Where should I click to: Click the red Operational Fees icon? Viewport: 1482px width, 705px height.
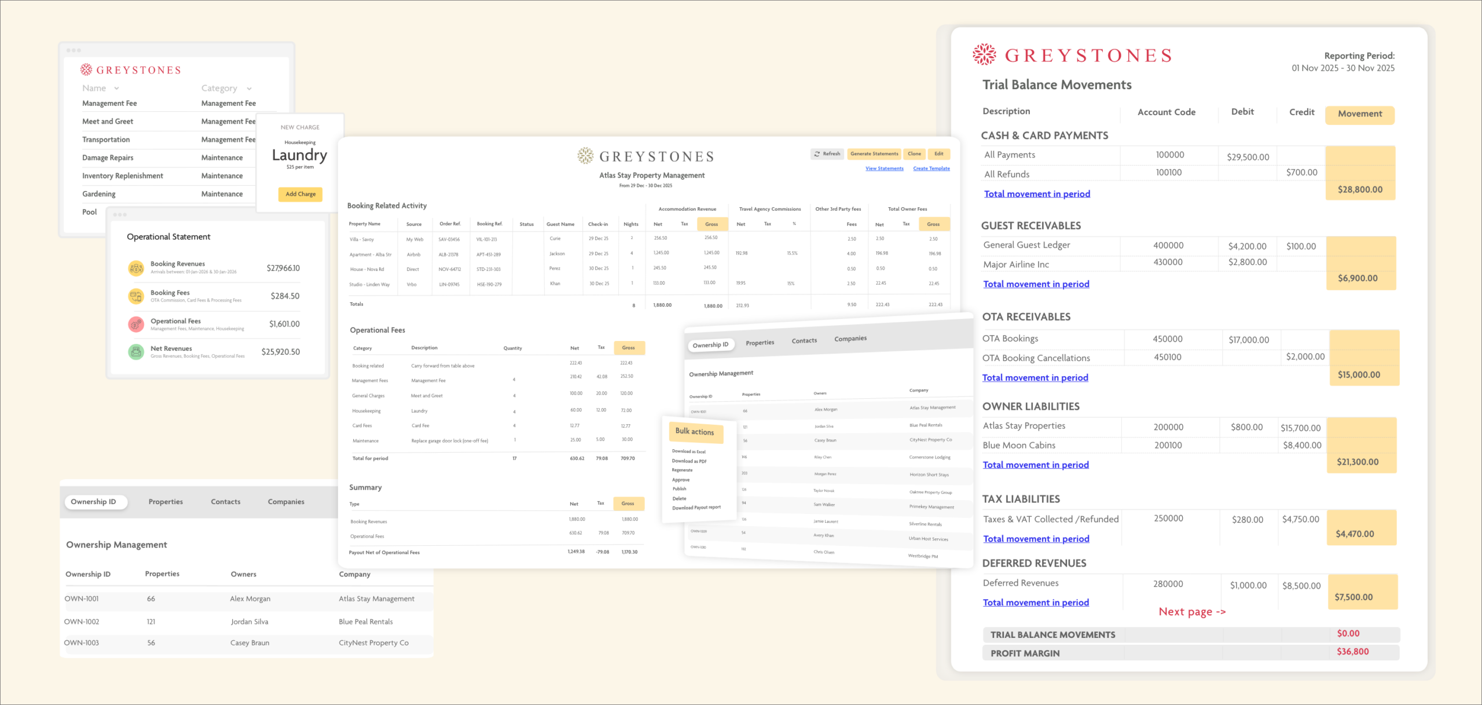[x=136, y=324]
